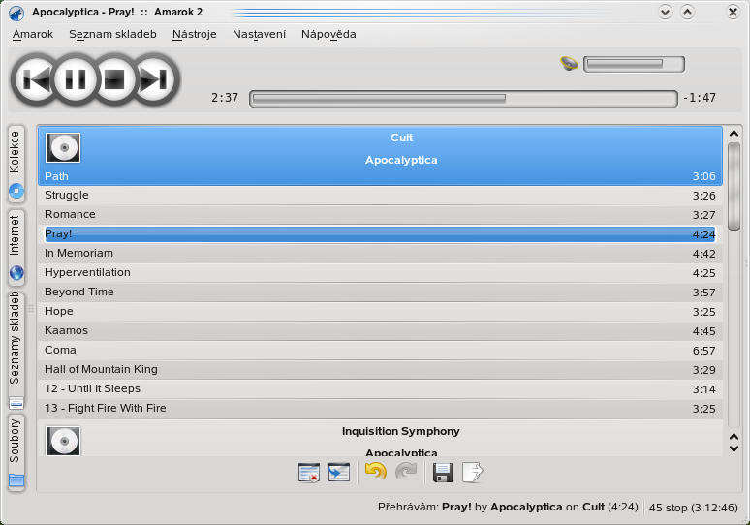Click the Inquisition Symphony album cover thumbnail
The height and width of the screenshot is (525, 750).
(x=63, y=441)
